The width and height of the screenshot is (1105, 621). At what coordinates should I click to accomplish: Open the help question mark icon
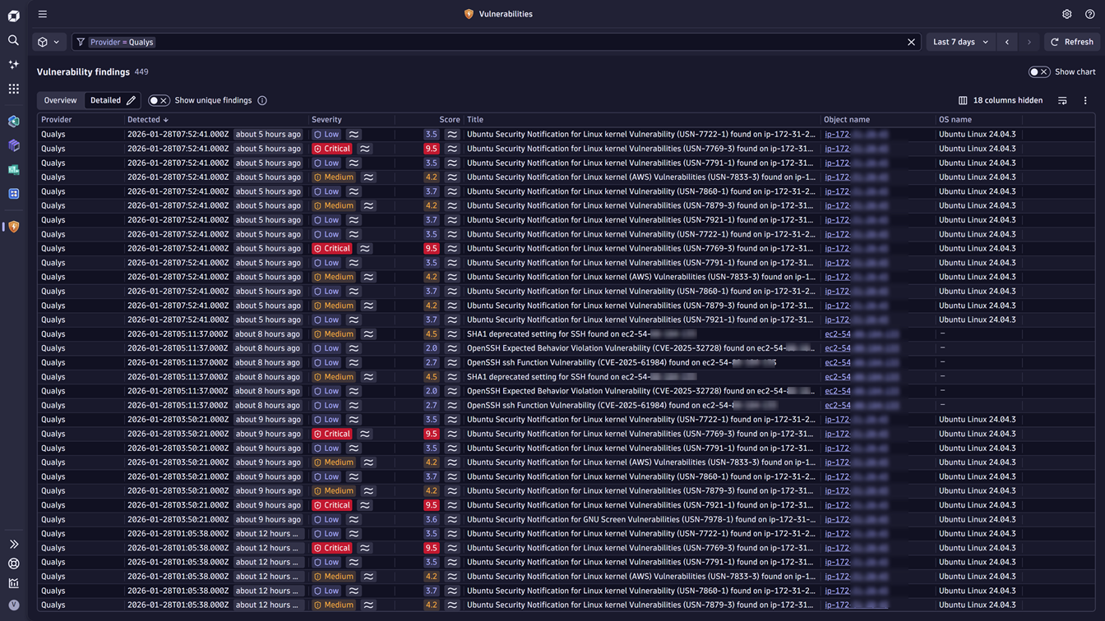[1089, 14]
